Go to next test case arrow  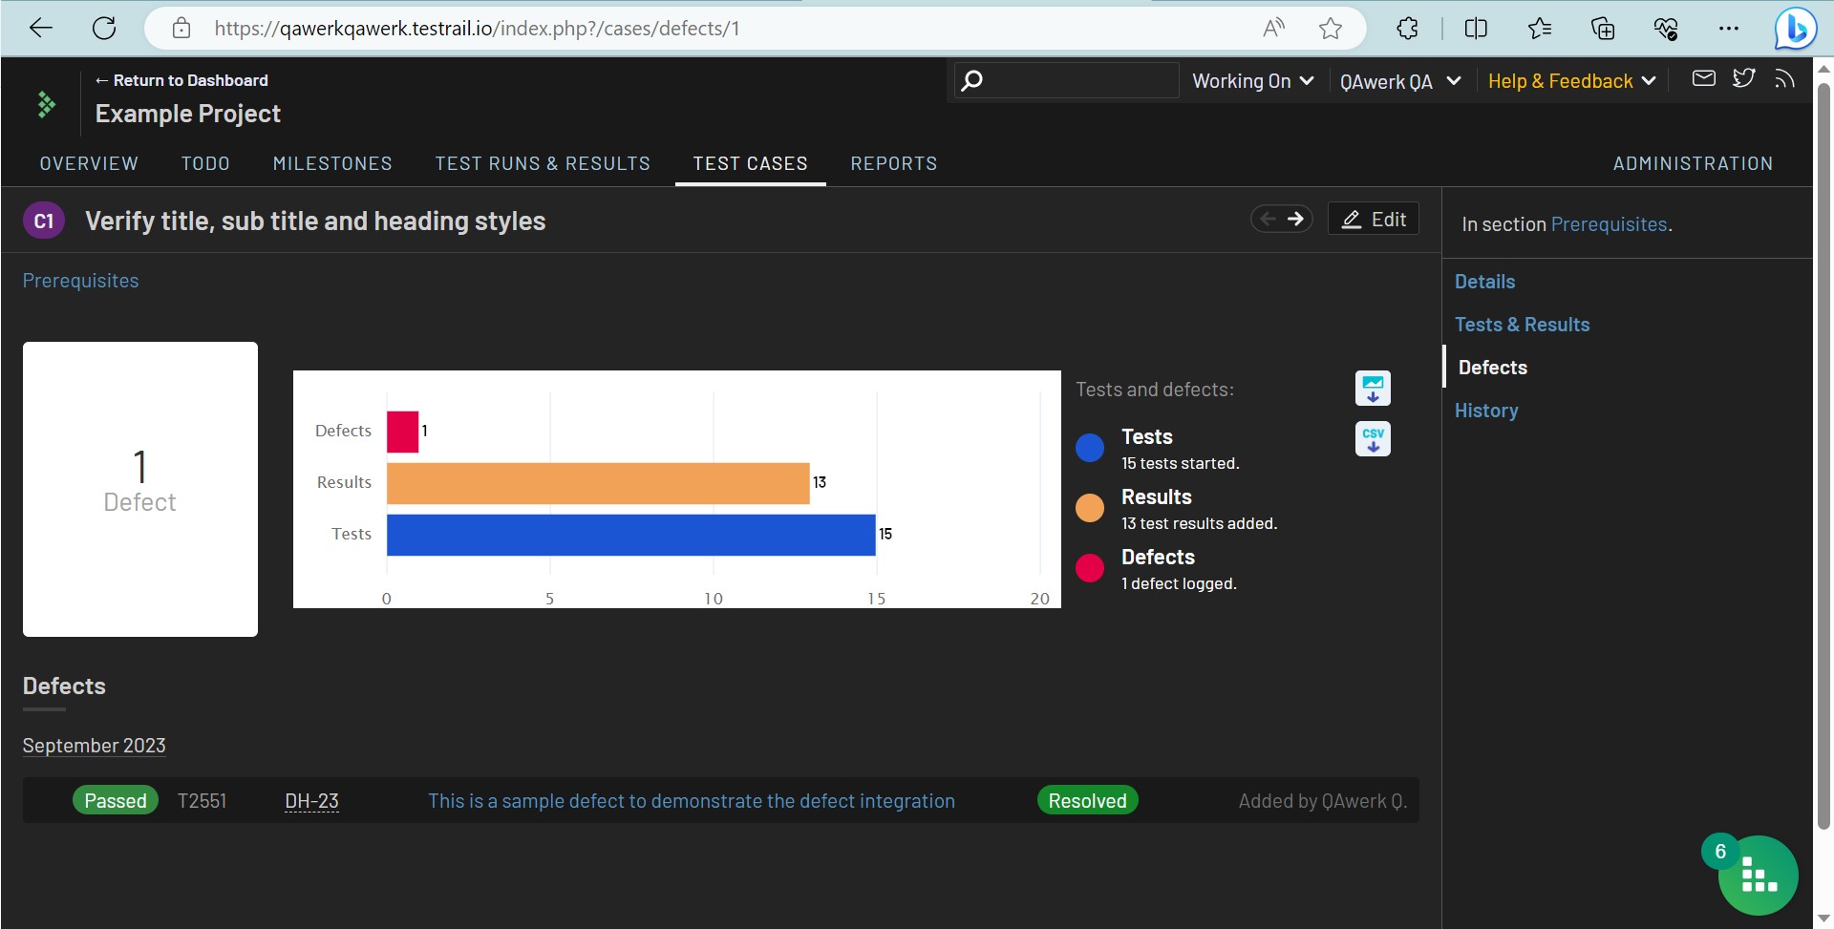click(1295, 220)
